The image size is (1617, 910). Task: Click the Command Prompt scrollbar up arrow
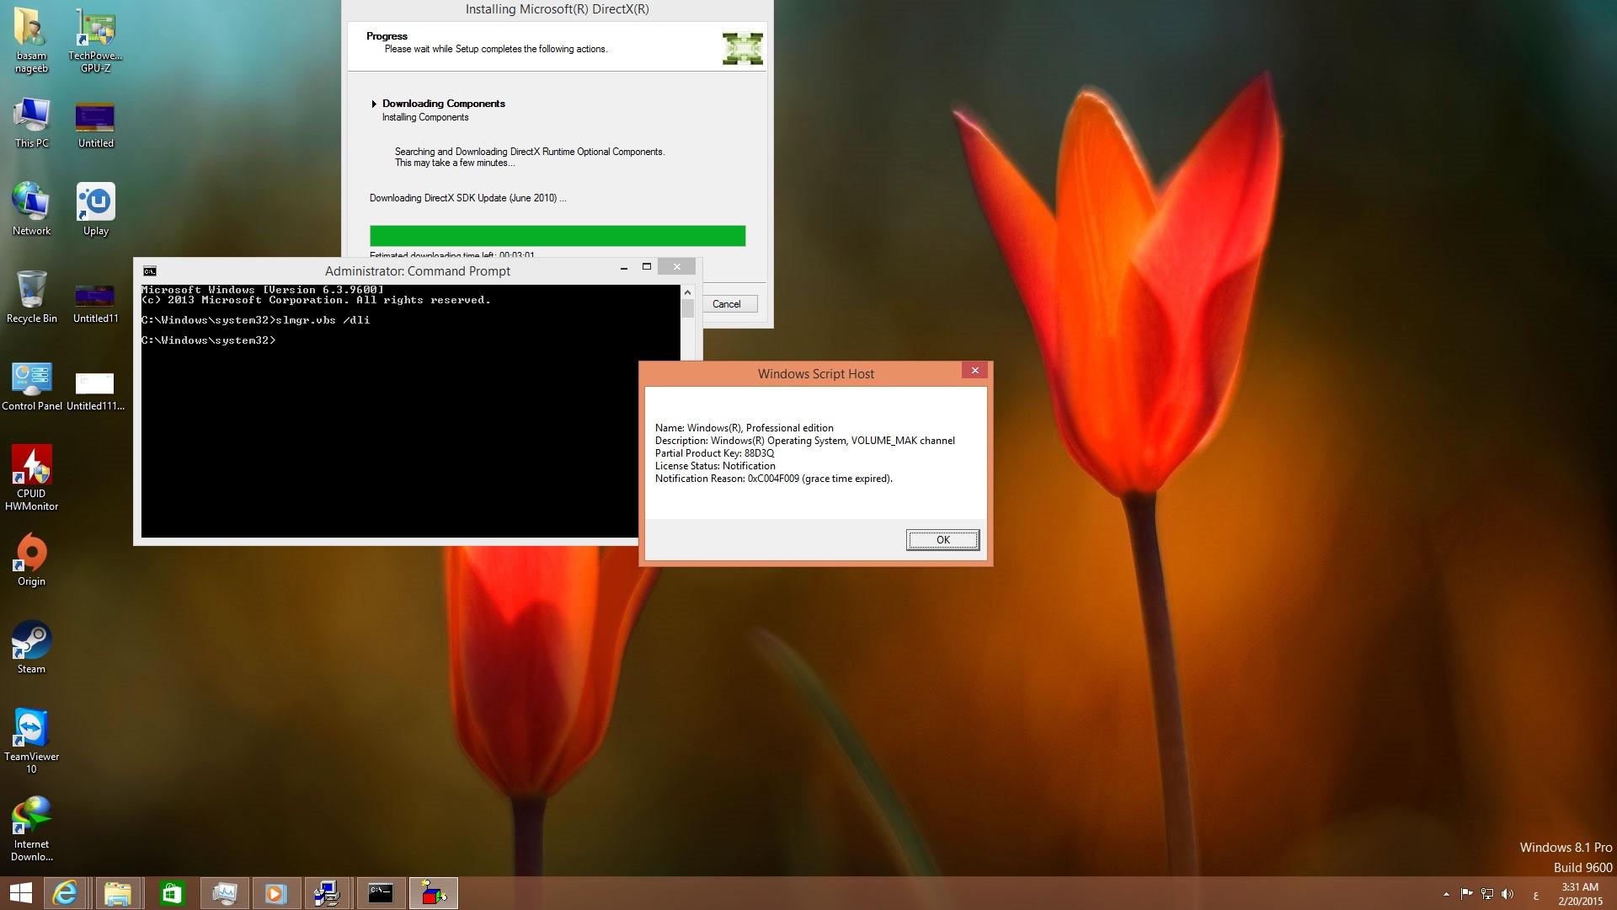[x=687, y=292]
